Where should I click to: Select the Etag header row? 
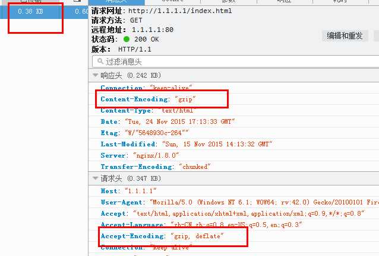pyautogui.click(x=234, y=133)
